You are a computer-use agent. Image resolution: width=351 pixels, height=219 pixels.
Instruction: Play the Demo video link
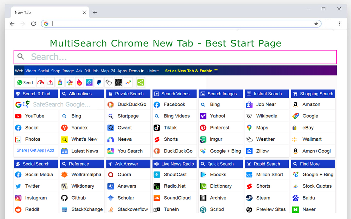137,71
